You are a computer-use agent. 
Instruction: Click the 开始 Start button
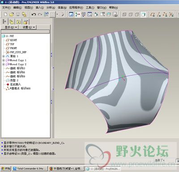tap(6, 169)
